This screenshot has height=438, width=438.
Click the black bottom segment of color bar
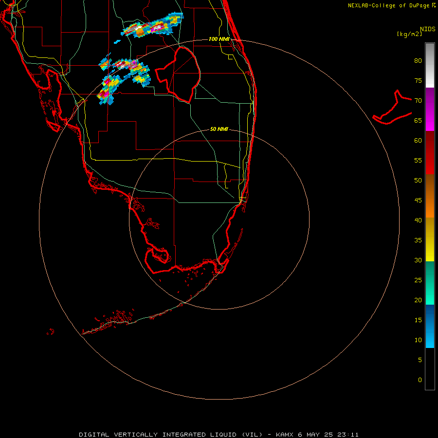[x=430, y=369]
